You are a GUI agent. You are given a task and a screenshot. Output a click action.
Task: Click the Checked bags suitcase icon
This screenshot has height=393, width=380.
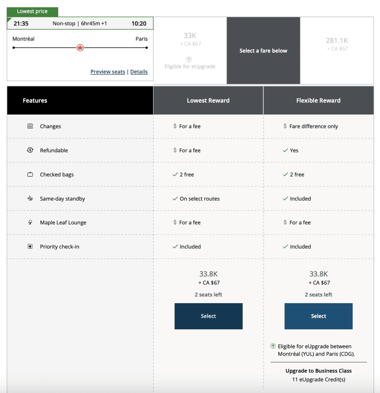tap(30, 175)
